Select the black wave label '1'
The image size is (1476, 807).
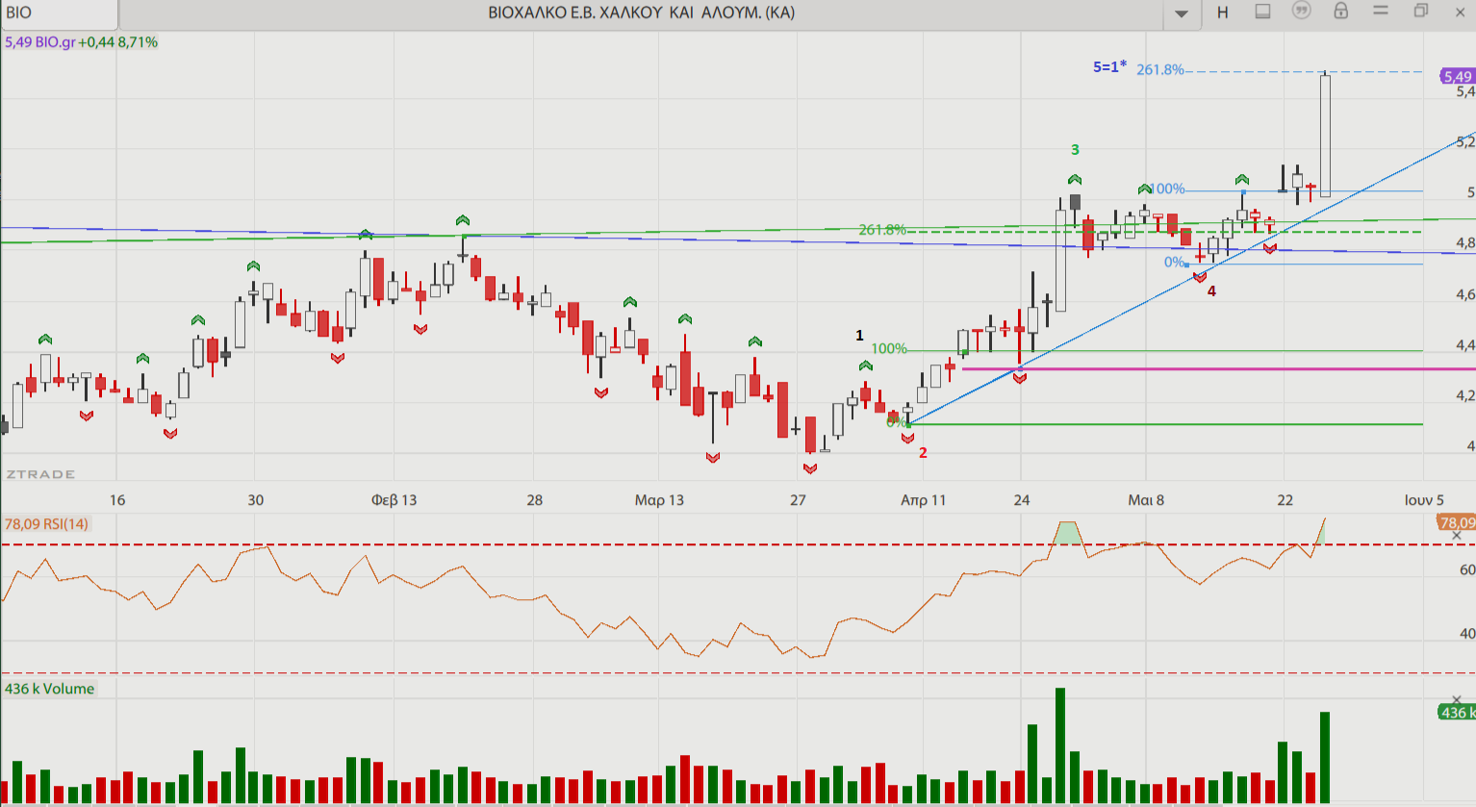click(x=860, y=336)
